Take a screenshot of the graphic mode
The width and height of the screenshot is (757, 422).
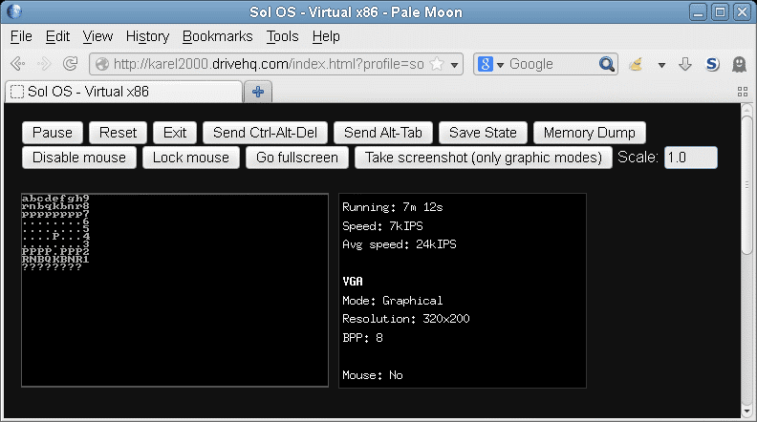click(x=484, y=158)
